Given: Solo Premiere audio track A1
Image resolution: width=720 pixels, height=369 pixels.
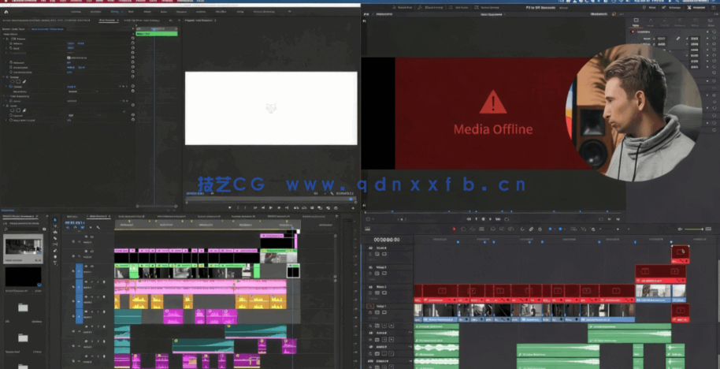Looking at the screenshot, I should pos(98,281).
